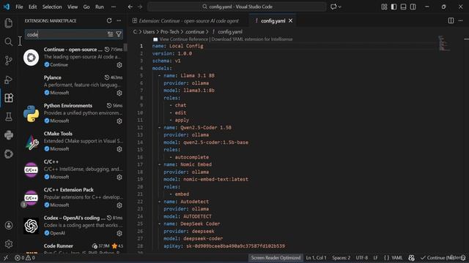Open the extensions filter menu
The height and width of the screenshot is (263, 469).
click(x=119, y=34)
